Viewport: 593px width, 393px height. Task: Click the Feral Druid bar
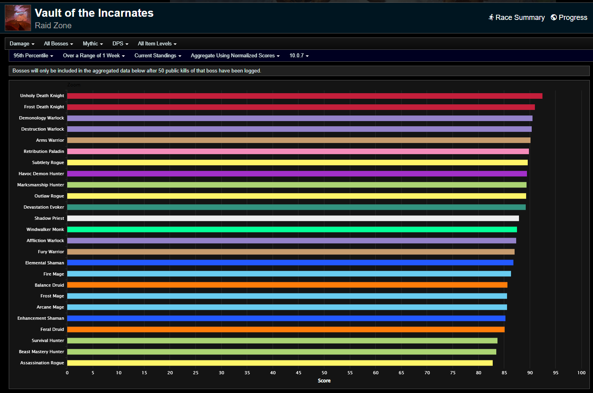(286, 329)
